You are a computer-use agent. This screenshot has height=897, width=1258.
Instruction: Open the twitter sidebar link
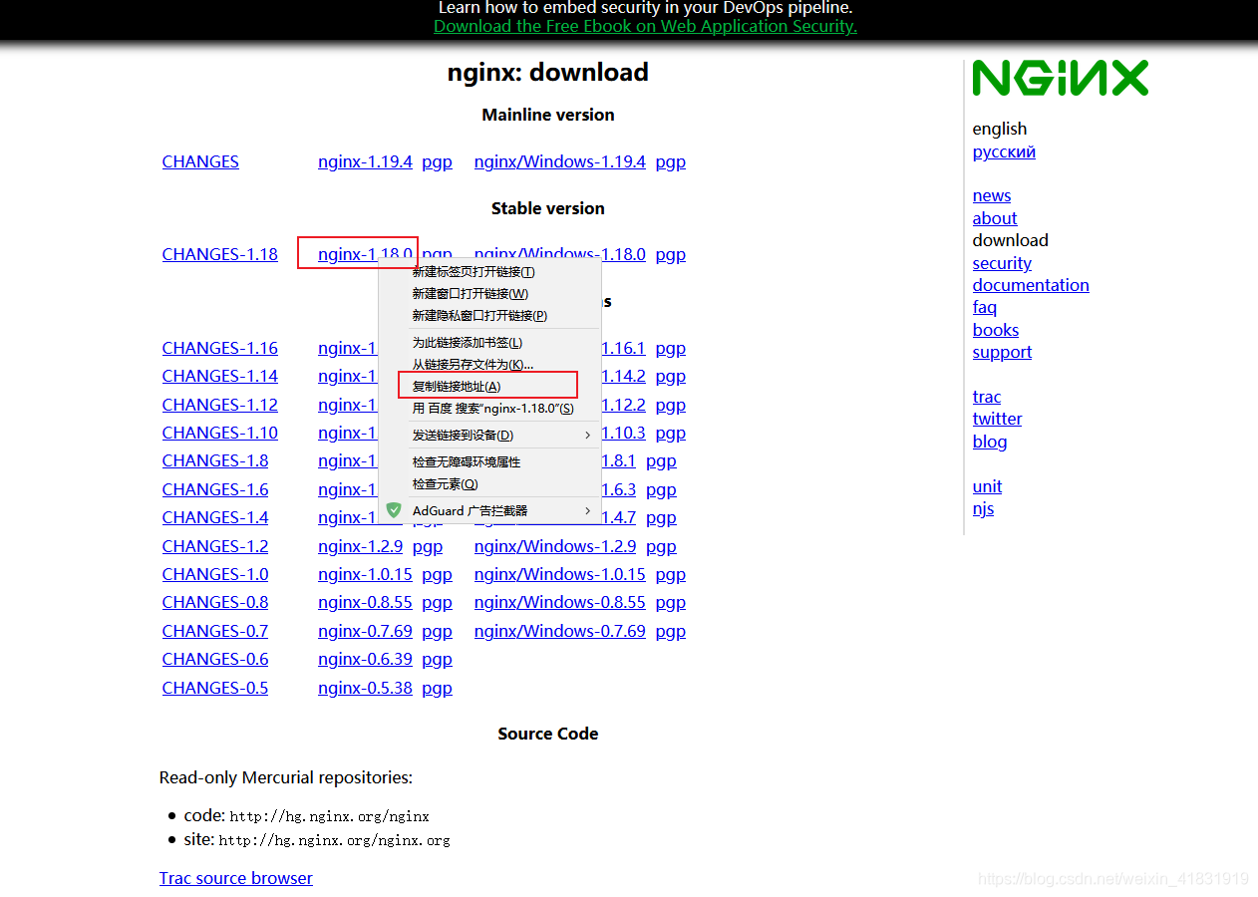(x=997, y=419)
